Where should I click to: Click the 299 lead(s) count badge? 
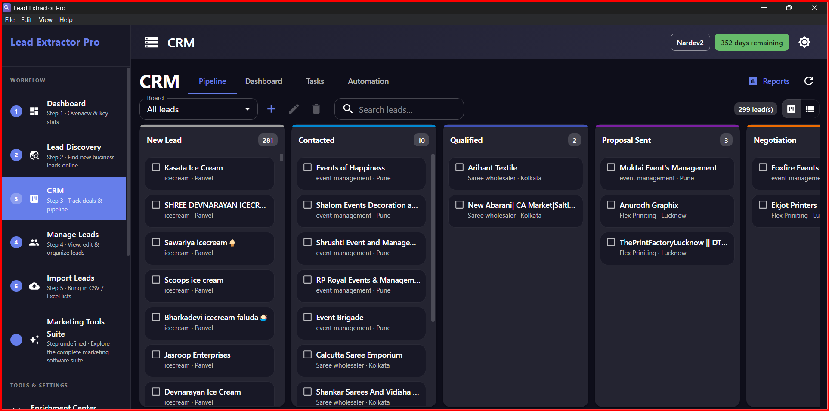point(755,109)
